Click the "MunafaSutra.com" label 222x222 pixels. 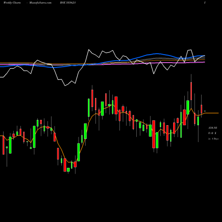click(40, 3)
